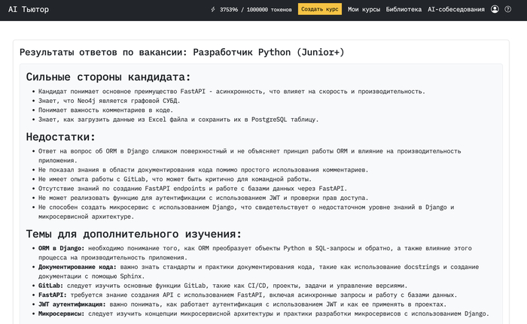Click the Neo4j графовая СУБД bullet
This screenshot has width=527, height=324.
click(108, 100)
